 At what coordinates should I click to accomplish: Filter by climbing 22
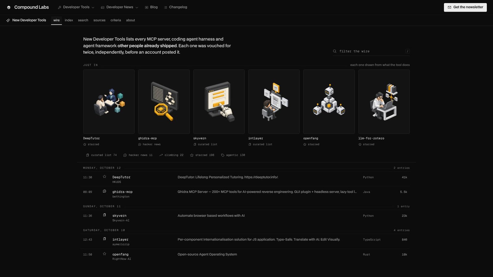pyautogui.click(x=171, y=155)
